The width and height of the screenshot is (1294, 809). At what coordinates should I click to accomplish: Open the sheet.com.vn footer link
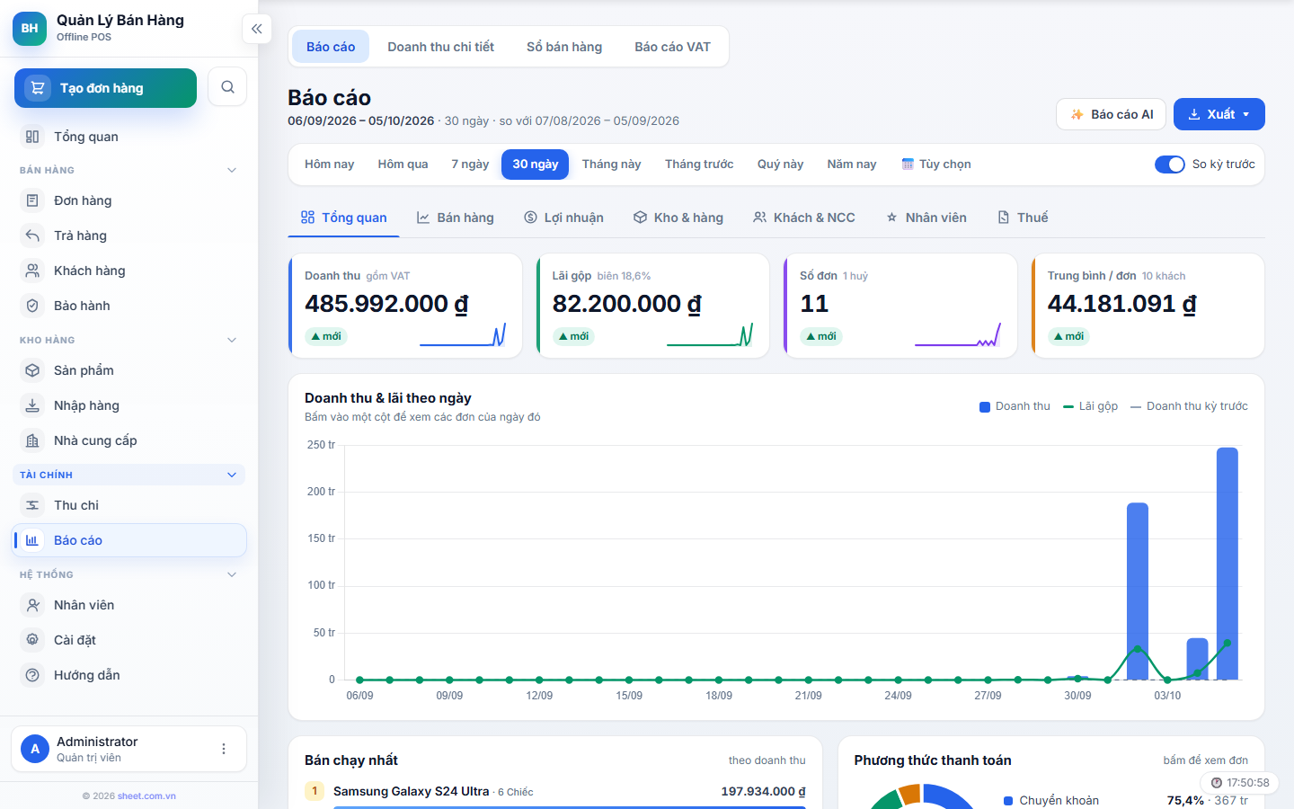(x=146, y=796)
